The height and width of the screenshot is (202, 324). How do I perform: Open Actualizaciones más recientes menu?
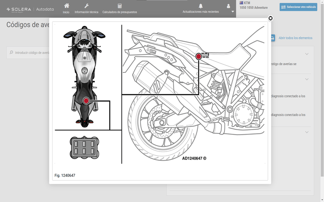point(200,12)
